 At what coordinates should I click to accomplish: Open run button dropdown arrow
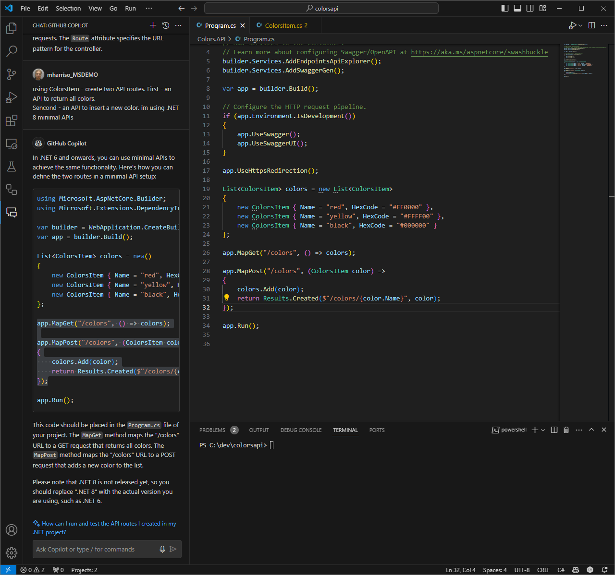click(x=580, y=25)
